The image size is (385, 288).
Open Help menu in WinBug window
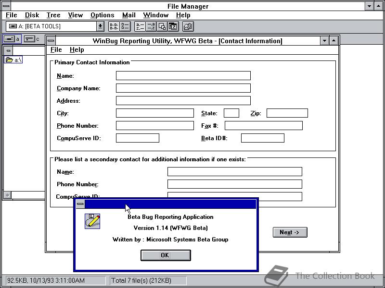tap(77, 50)
